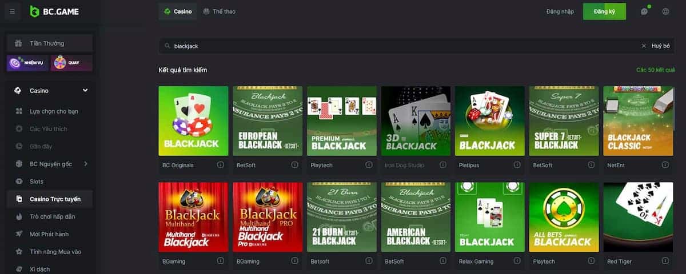
Task: Click info icon beside NetEnt
Action: click(665, 165)
